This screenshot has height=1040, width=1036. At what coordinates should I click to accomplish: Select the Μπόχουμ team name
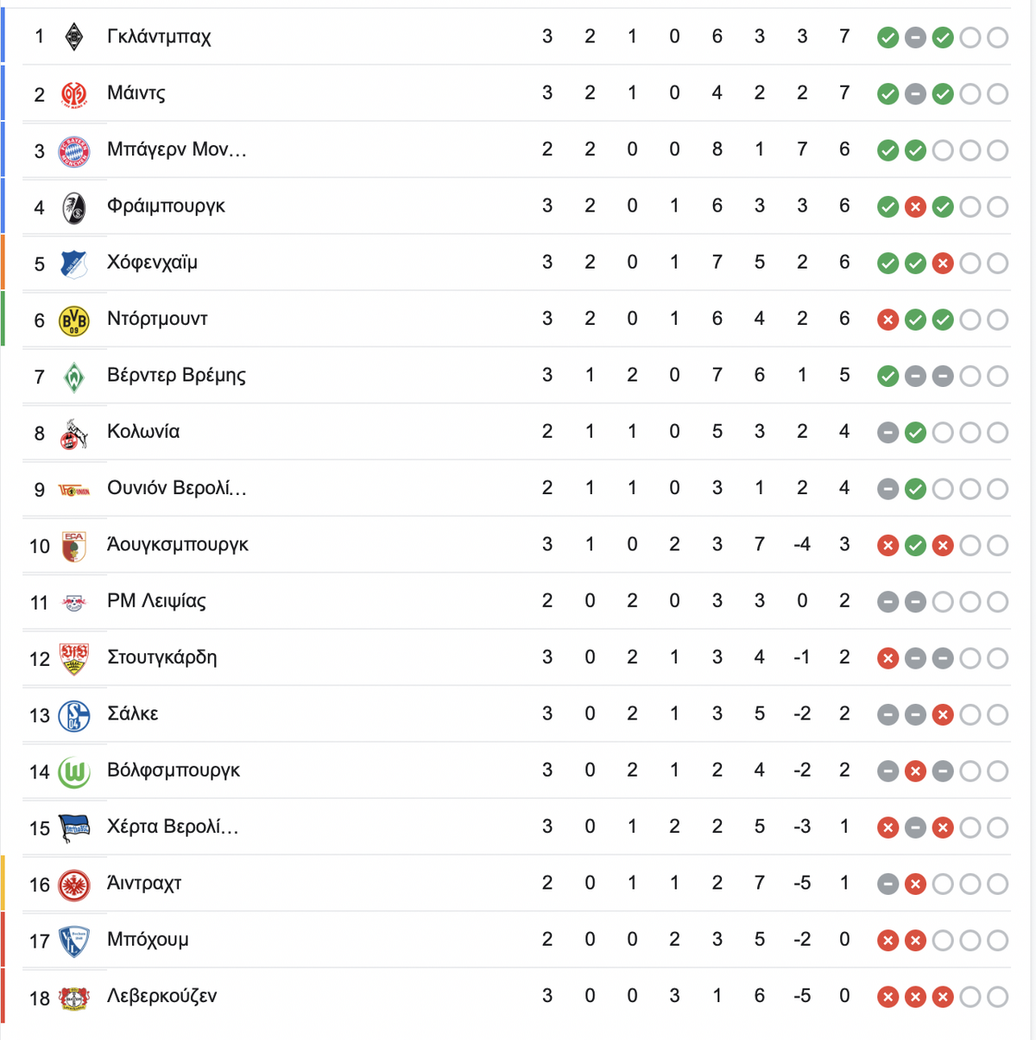click(148, 940)
